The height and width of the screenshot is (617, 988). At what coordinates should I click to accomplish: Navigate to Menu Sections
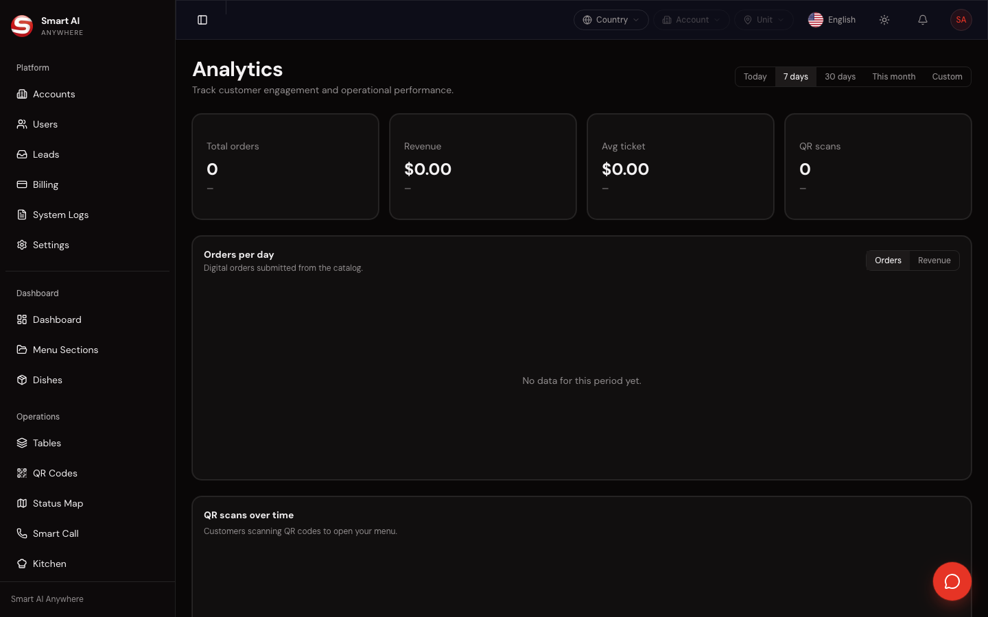tap(87, 350)
